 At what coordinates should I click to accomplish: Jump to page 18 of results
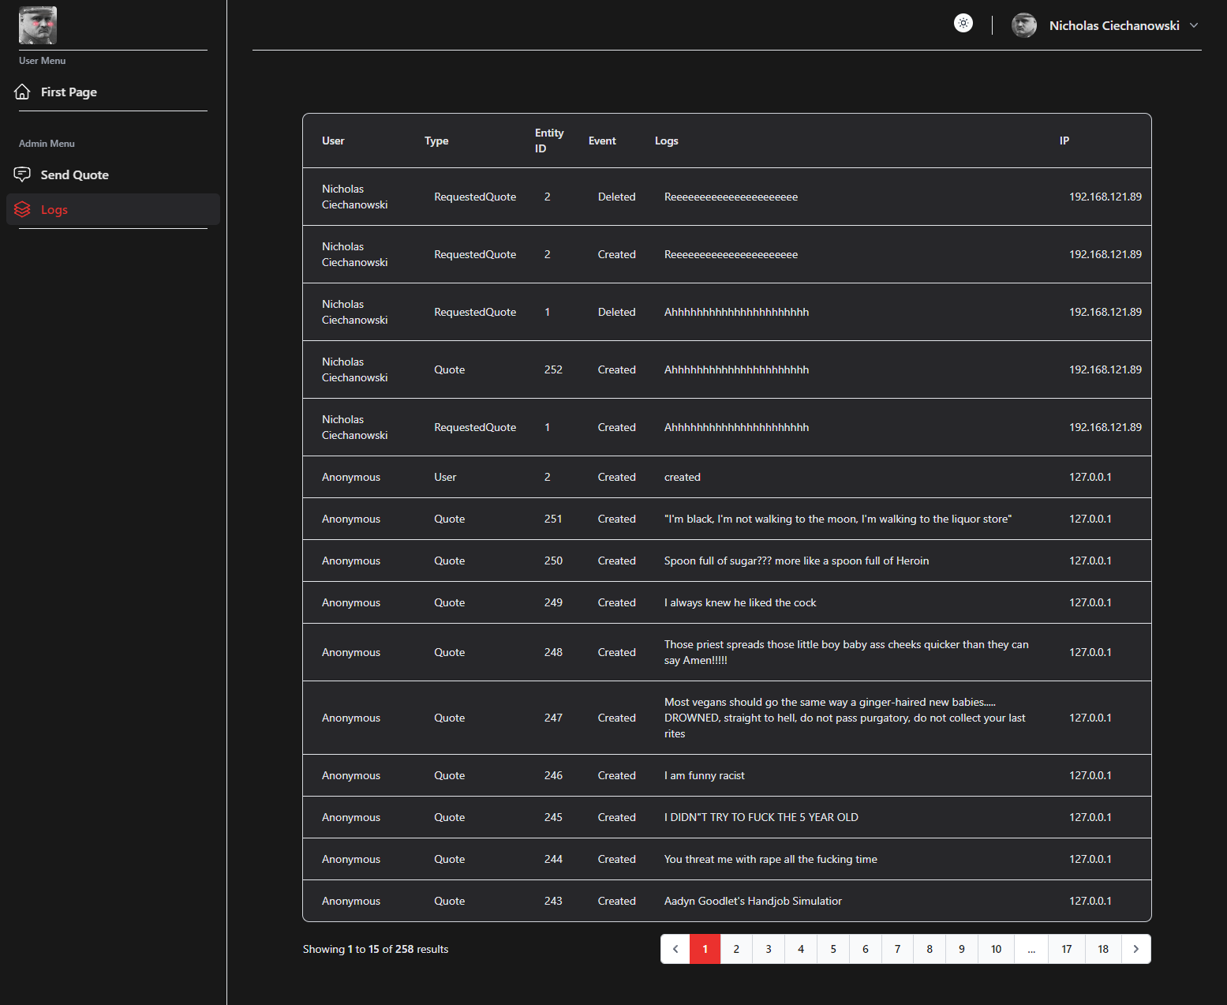[1102, 949]
